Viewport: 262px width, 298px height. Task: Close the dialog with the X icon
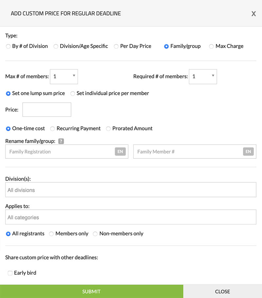(x=253, y=14)
